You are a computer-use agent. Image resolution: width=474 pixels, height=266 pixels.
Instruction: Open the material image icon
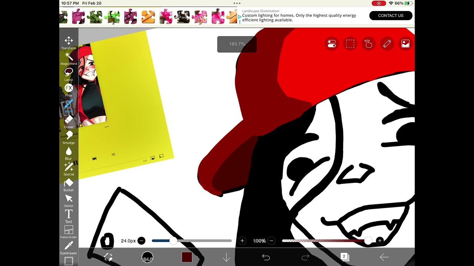[405, 44]
